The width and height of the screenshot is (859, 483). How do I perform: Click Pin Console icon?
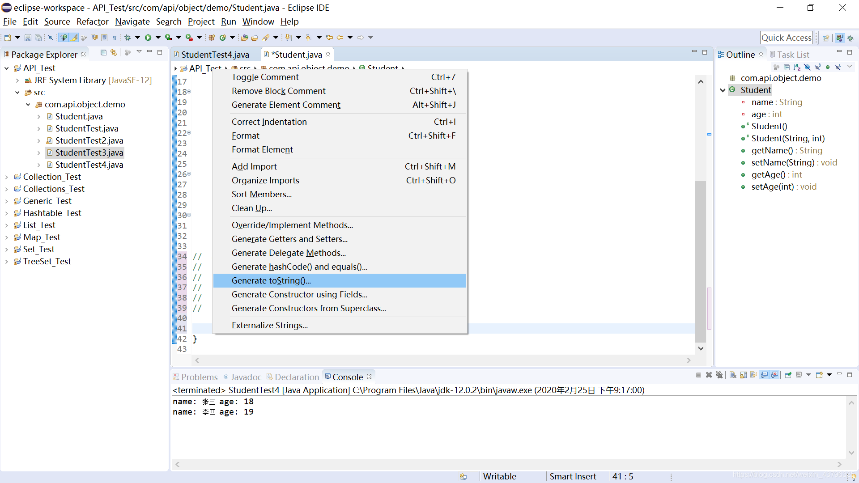(x=788, y=375)
